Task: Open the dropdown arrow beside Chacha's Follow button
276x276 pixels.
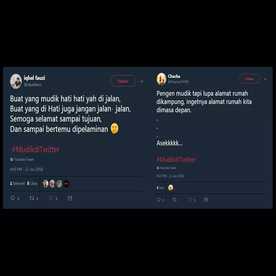Action: 265,79
